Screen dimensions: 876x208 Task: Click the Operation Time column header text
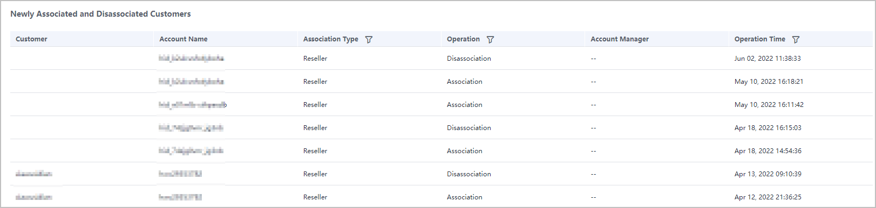759,39
